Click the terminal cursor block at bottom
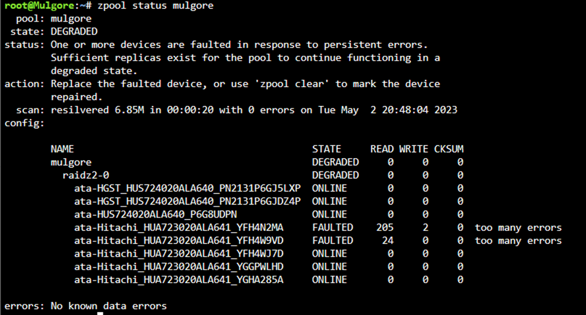This screenshot has width=586, height=315. click(x=100, y=314)
